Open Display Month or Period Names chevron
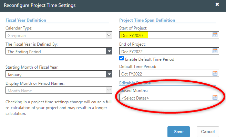This screenshot has height=140, width=226. coord(109,91)
